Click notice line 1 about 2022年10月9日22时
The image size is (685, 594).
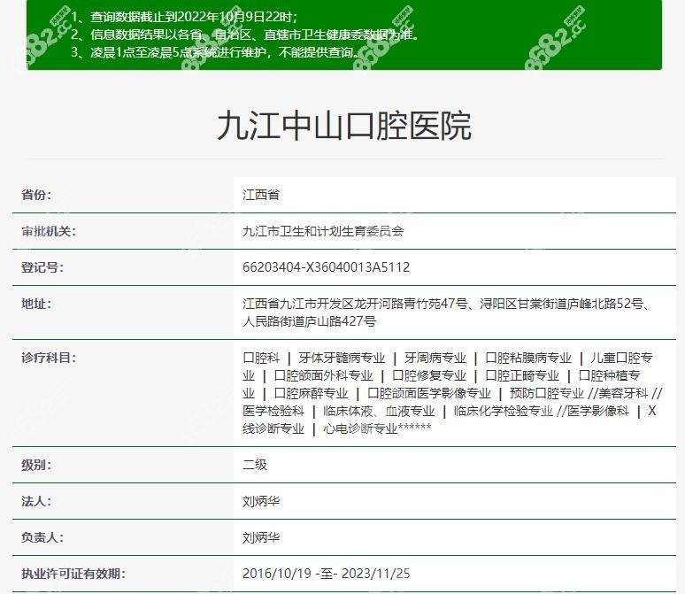tap(184, 17)
